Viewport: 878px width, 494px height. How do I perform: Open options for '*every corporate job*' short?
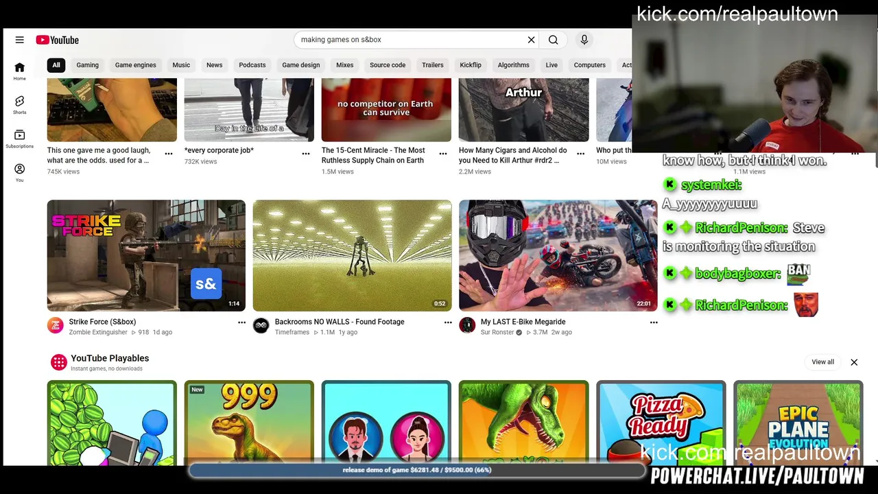pyautogui.click(x=306, y=154)
